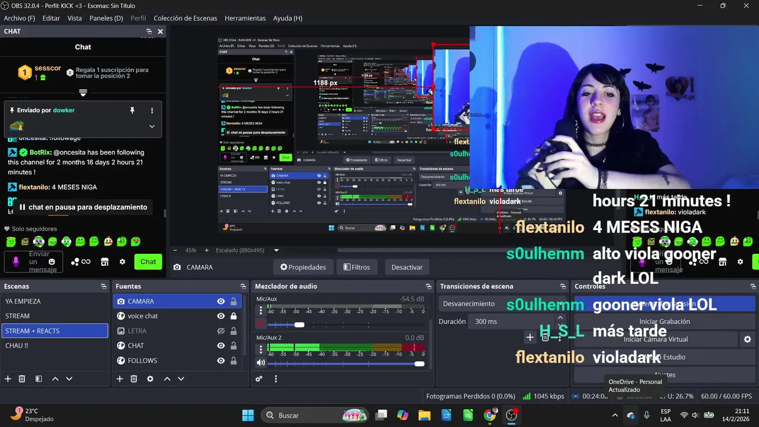Move scene down with arrow in Escenas

[69, 379]
